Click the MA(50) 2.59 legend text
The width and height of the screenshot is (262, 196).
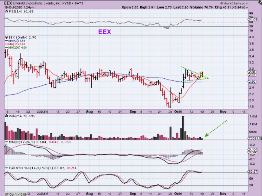click(x=17, y=41)
